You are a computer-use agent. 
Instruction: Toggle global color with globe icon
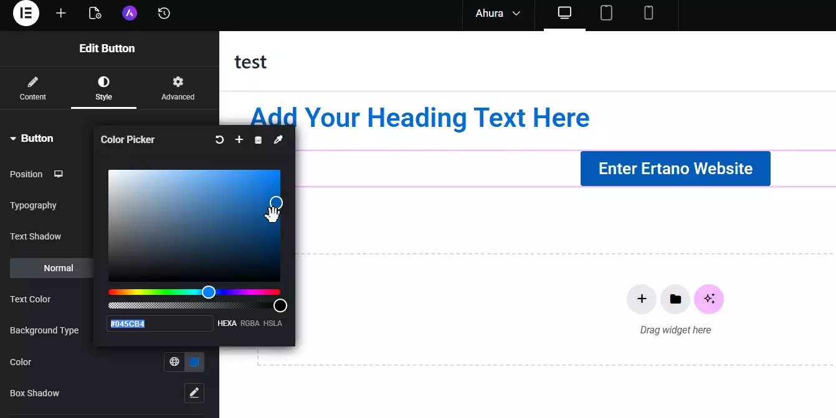pos(174,362)
